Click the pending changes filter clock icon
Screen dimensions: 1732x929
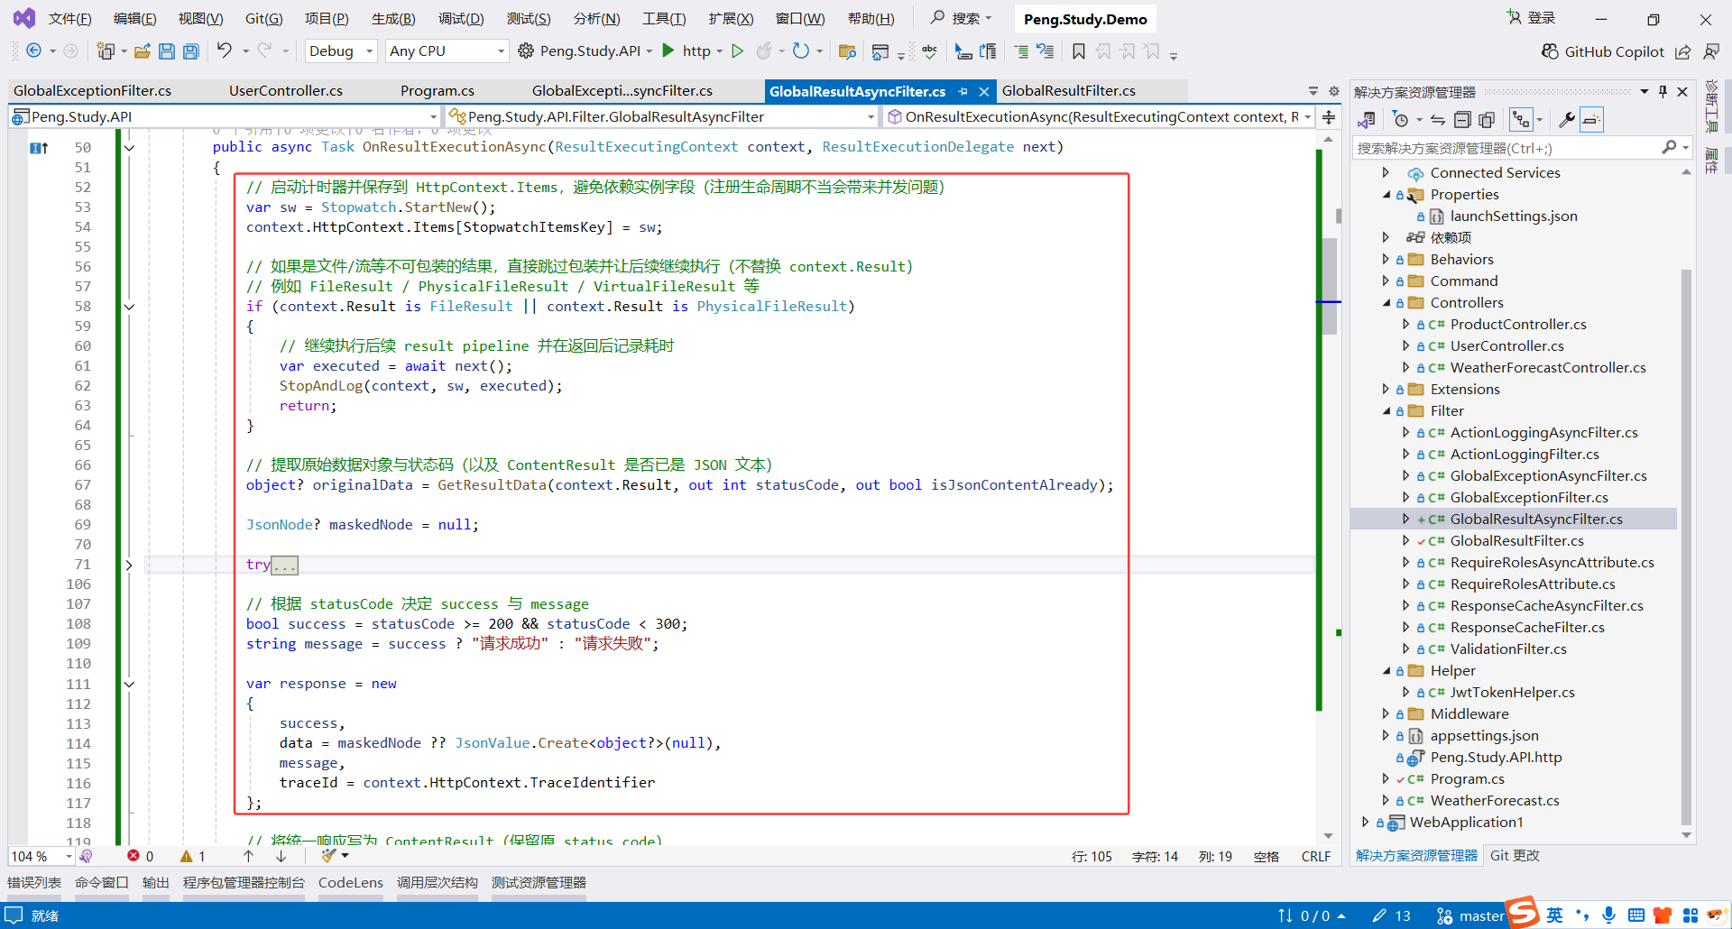pos(1400,119)
